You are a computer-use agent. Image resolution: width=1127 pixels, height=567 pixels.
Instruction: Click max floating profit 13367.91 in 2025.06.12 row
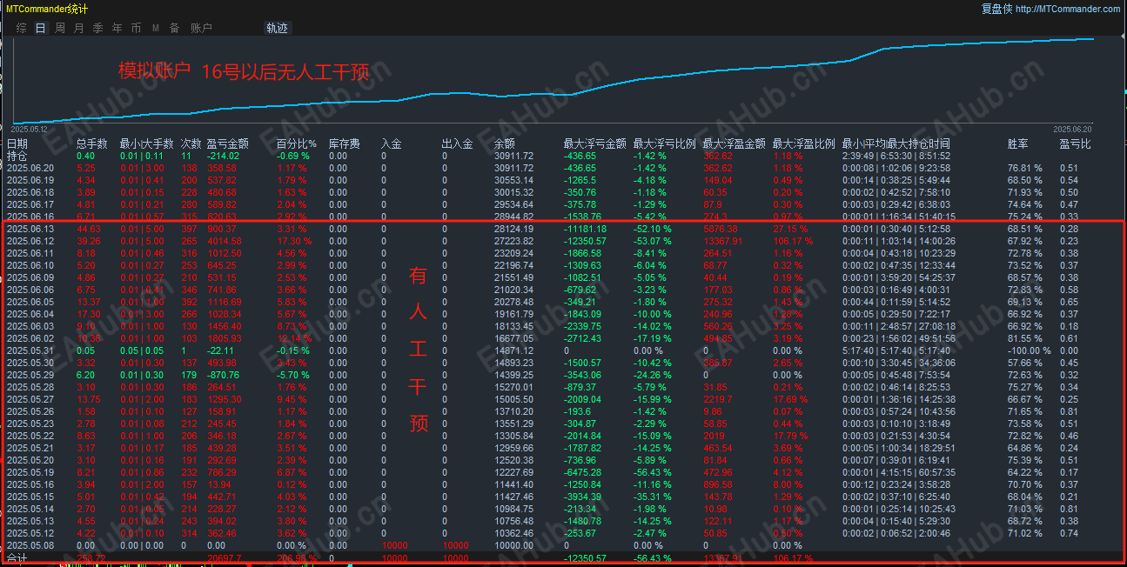click(x=722, y=241)
